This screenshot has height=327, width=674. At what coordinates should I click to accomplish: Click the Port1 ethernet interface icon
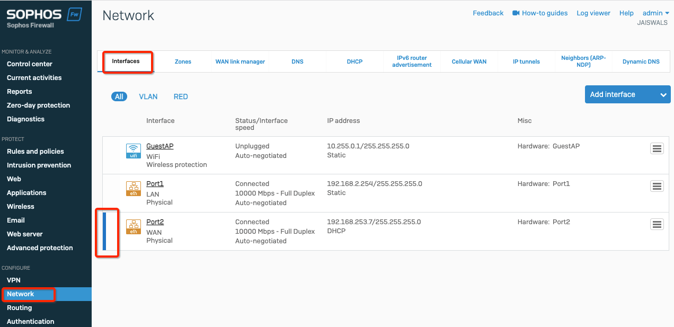click(134, 189)
